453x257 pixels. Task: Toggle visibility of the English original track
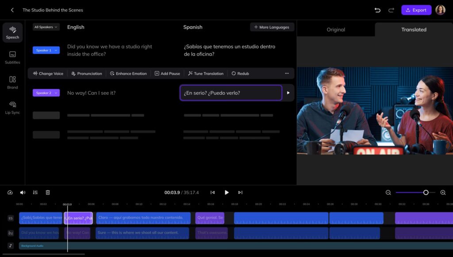(10, 233)
